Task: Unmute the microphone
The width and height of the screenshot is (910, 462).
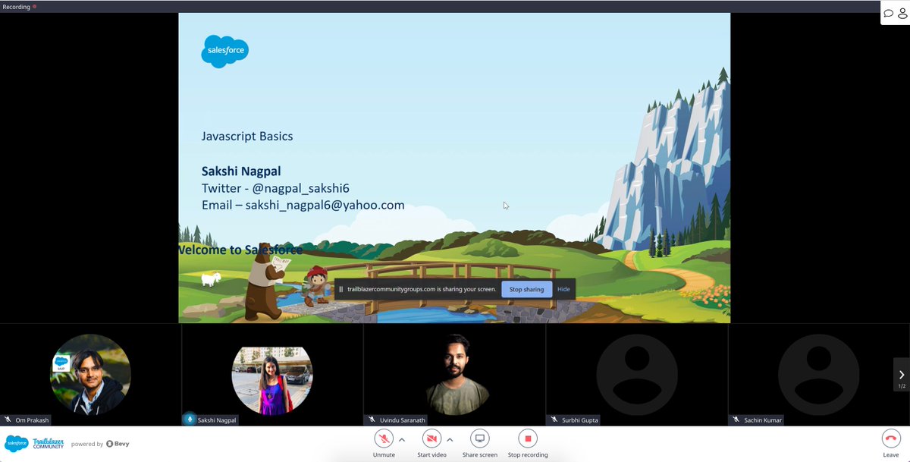Action: click(384, 438)
